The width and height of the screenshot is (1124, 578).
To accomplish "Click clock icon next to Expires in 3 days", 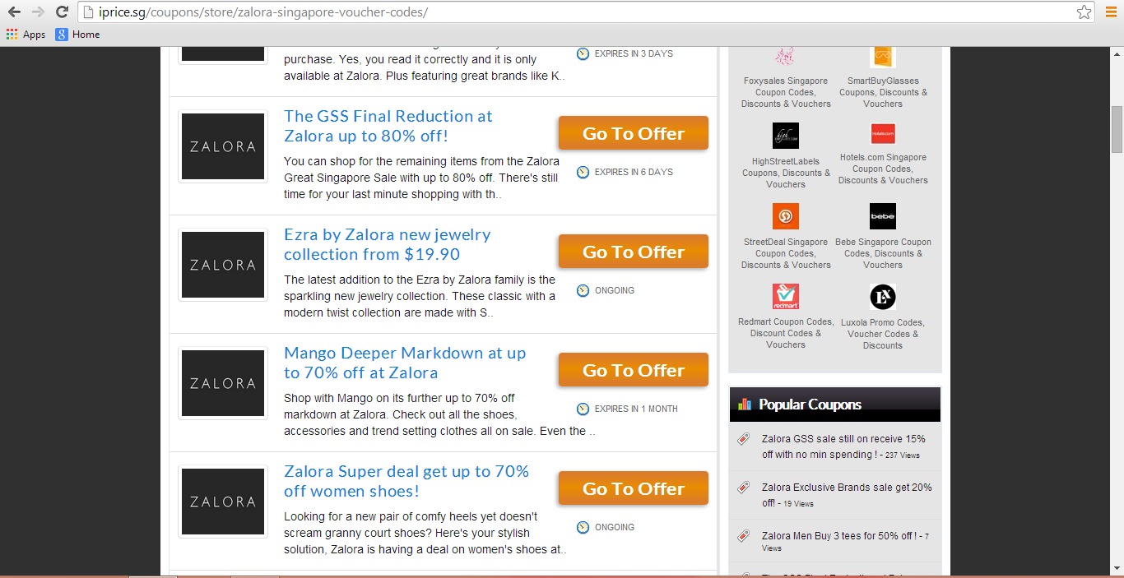I will (583, 53).
